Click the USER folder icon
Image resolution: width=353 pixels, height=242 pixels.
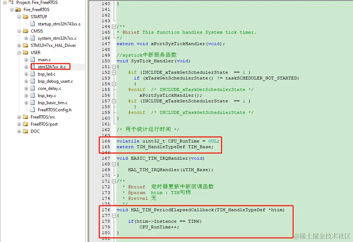click(x=26, y=53)
